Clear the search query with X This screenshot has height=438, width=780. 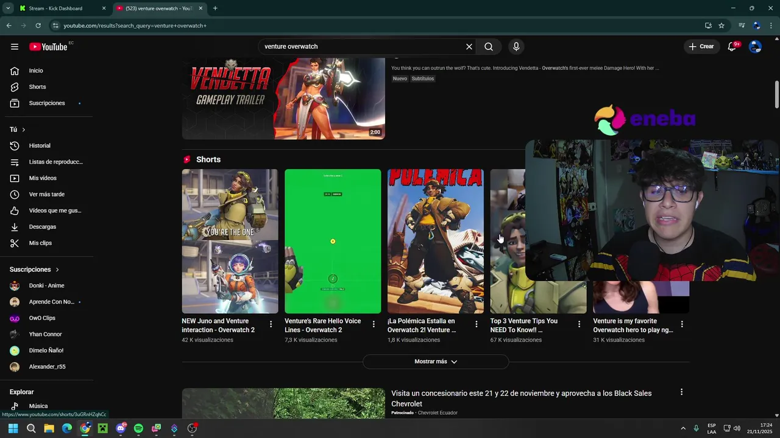point(469,47)
